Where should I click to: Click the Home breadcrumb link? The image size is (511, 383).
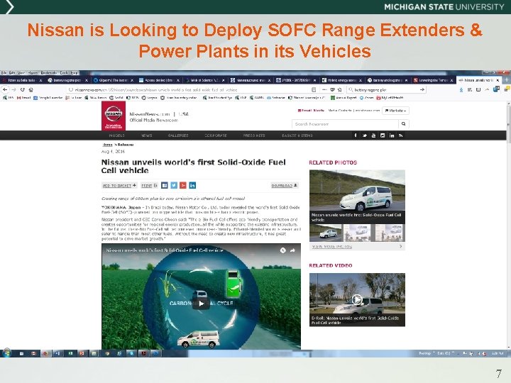pos(107,145)
